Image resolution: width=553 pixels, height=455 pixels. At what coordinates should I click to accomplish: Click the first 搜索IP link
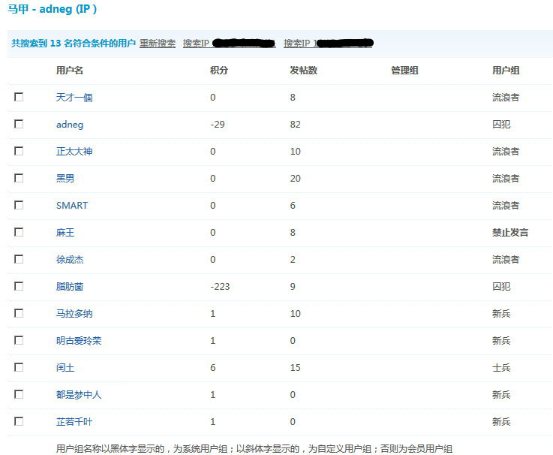[230, 44]
